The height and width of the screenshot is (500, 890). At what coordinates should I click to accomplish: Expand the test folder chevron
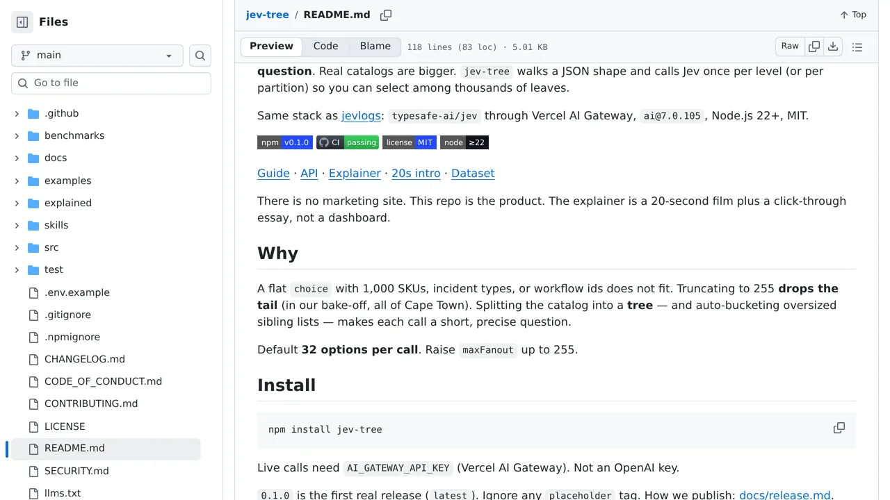17,270
